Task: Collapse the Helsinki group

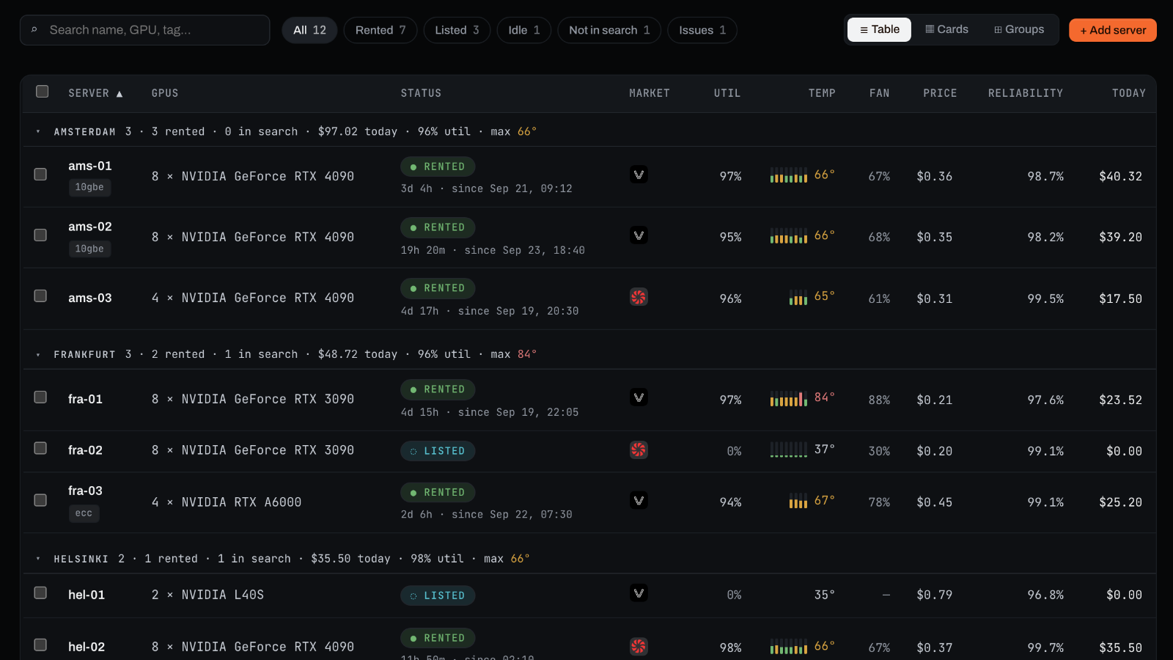Action: point(38,559)
